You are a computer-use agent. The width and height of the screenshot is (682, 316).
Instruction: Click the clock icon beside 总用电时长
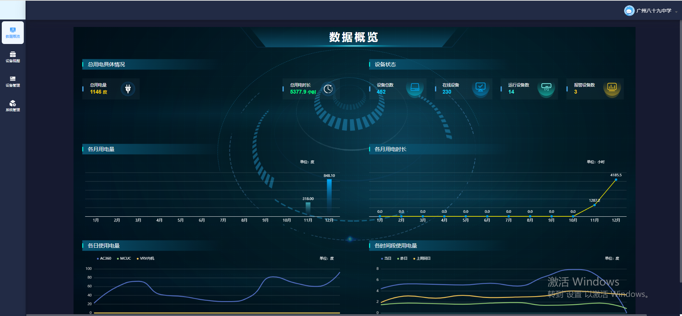click(328, 89)
